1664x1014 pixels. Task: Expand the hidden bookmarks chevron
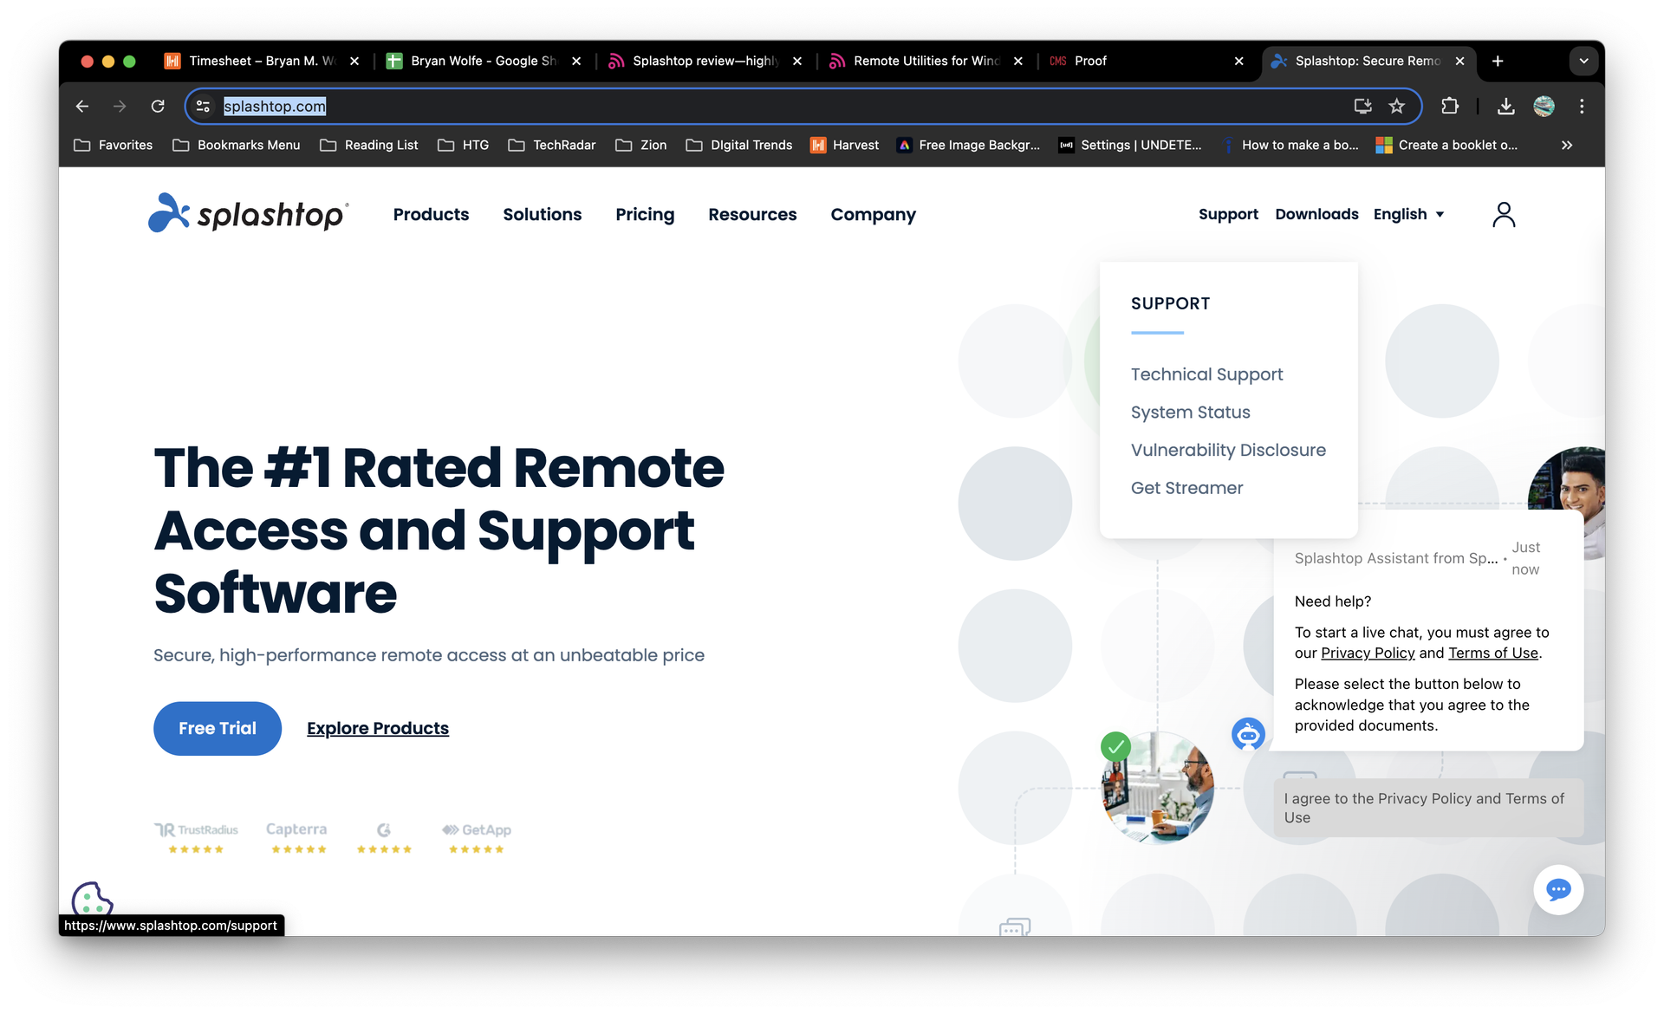point(1566,145)
